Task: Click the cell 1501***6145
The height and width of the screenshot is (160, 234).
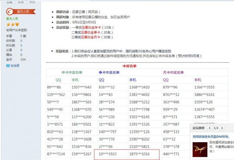Action: [139, 117]
